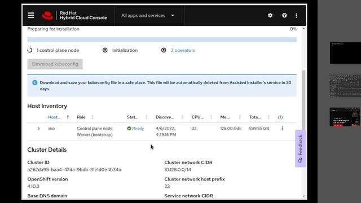Click the cluster network CIDR 10.128.0.0/14
361x203 pixels.
178,170
